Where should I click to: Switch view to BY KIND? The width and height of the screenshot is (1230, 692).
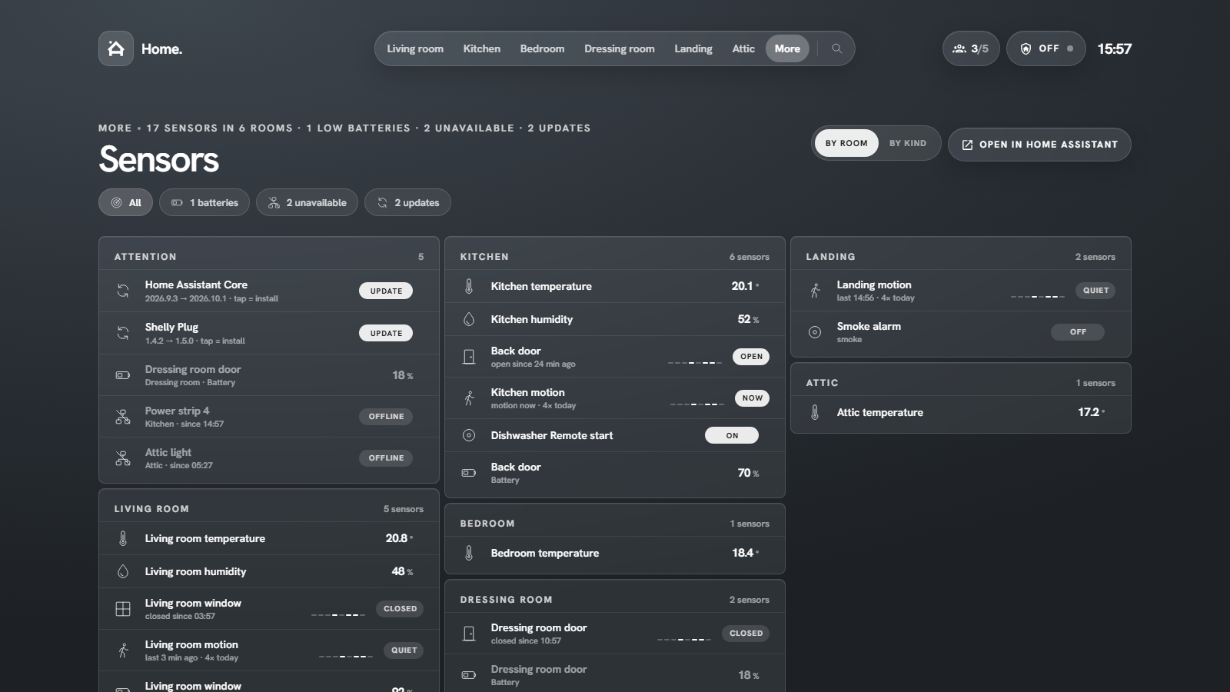tap(908, 143)
